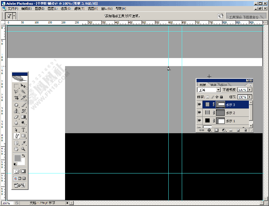Open the file browser from the options bar
The height and width of the screenshot is (206, 269).
pos(220,16)
